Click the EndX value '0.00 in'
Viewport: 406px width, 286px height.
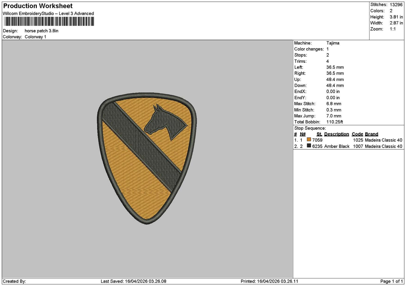pos(333,92)
